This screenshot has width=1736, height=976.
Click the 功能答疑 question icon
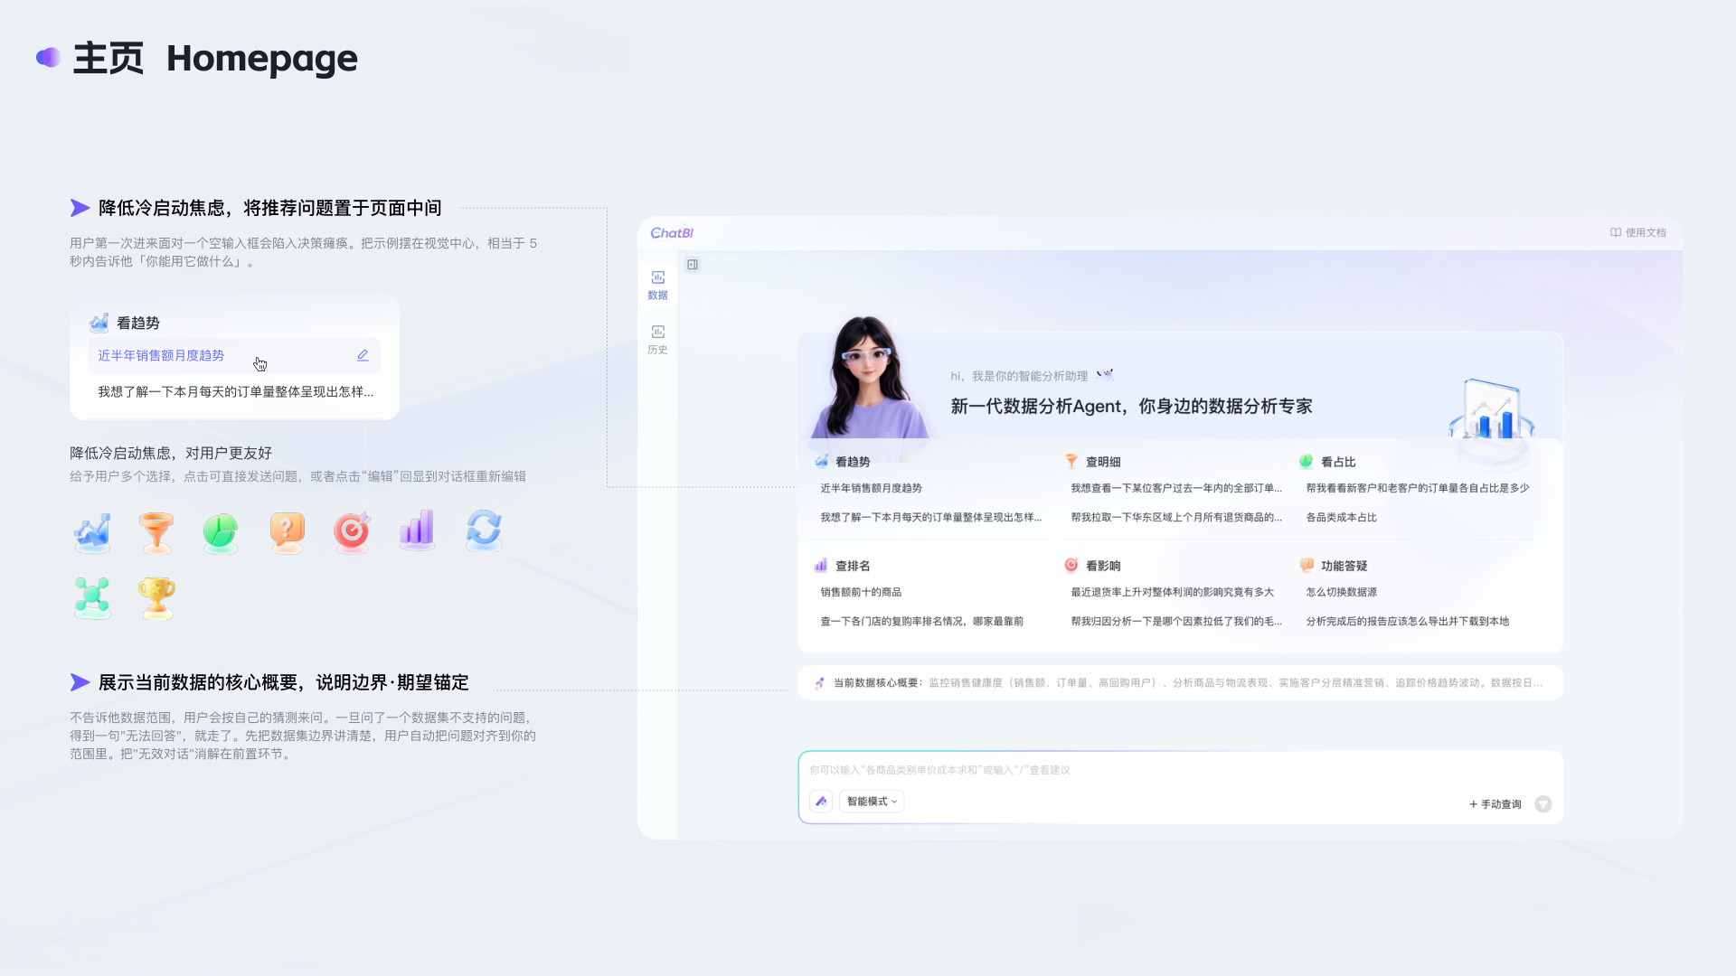(1307, 566)
